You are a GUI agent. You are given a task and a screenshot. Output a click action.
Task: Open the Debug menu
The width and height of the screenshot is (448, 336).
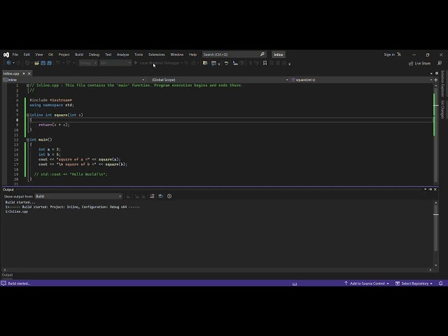point(94,55)
